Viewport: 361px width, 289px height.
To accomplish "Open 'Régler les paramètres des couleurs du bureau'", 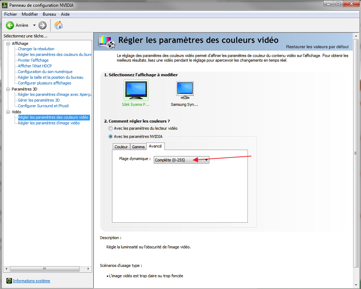I will pyautogui.click(x=55, y=55).
